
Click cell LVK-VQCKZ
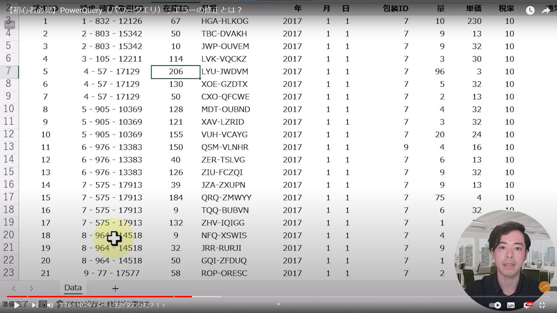[x=224, y=59]
